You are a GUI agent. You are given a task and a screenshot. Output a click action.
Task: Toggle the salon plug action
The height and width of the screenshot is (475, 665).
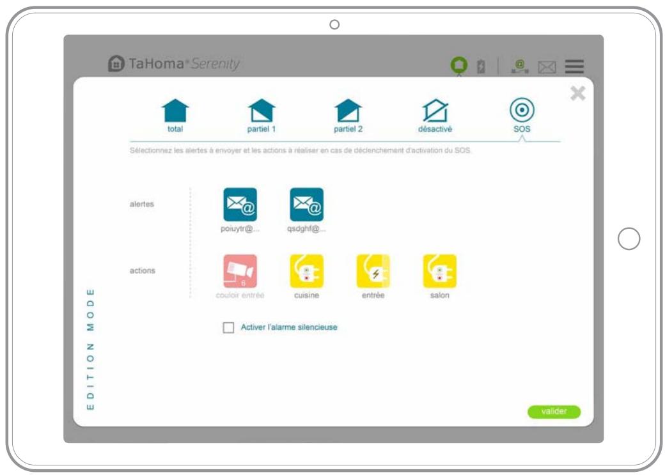point(440,271)
